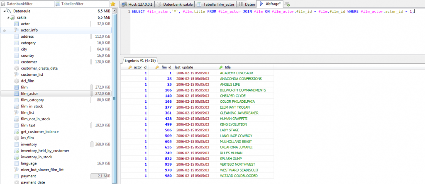Screen dimensions: 425x184
Task: Click the yellow favorites star icon
Action: click(x=112, y=4)
